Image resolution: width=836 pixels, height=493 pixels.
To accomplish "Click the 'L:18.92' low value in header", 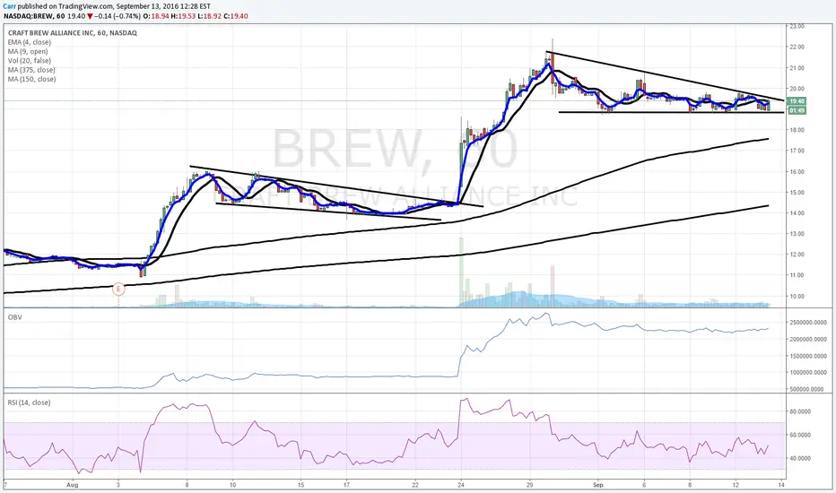I will (210, 16).
